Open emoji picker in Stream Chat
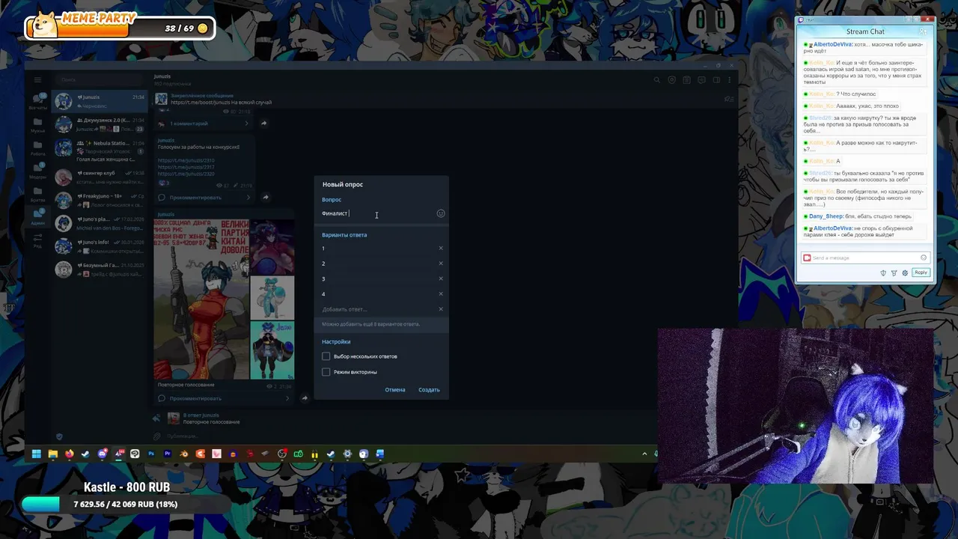This screenshot has height=539, width=958. [924, 258]
